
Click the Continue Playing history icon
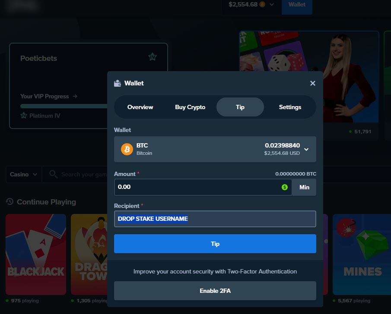[x=10, y=201]
